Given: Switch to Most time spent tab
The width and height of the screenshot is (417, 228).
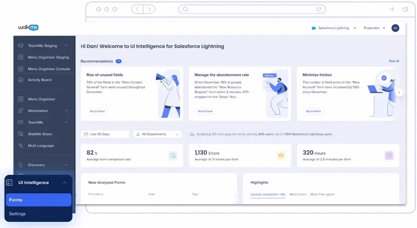Looking at the screenshot, I should (322, 194).
